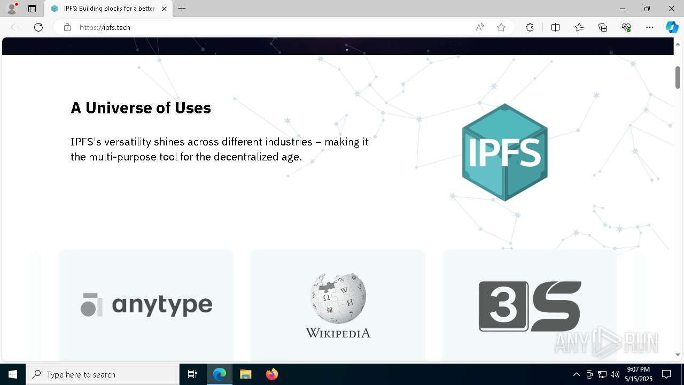This screenshot has width=684, height=385.
Task: Open the Windows Start menu
Action: 13,374
